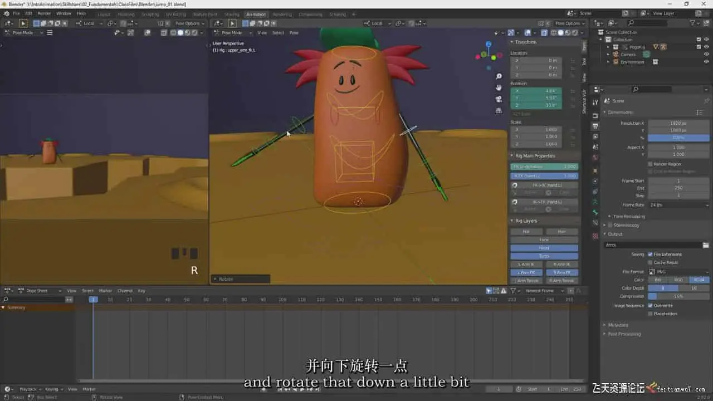Click the zoom magnifier icon in viewport
The image size is (713, 401).
pos(499,76)
